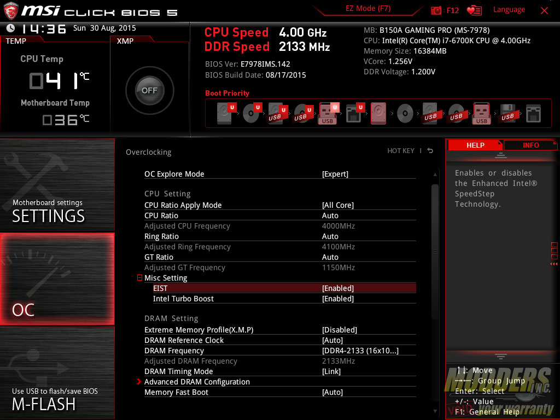Click the HOT KEY button
Image resolution: width=560 pixels, height=420 pixels.
point(401,151)
